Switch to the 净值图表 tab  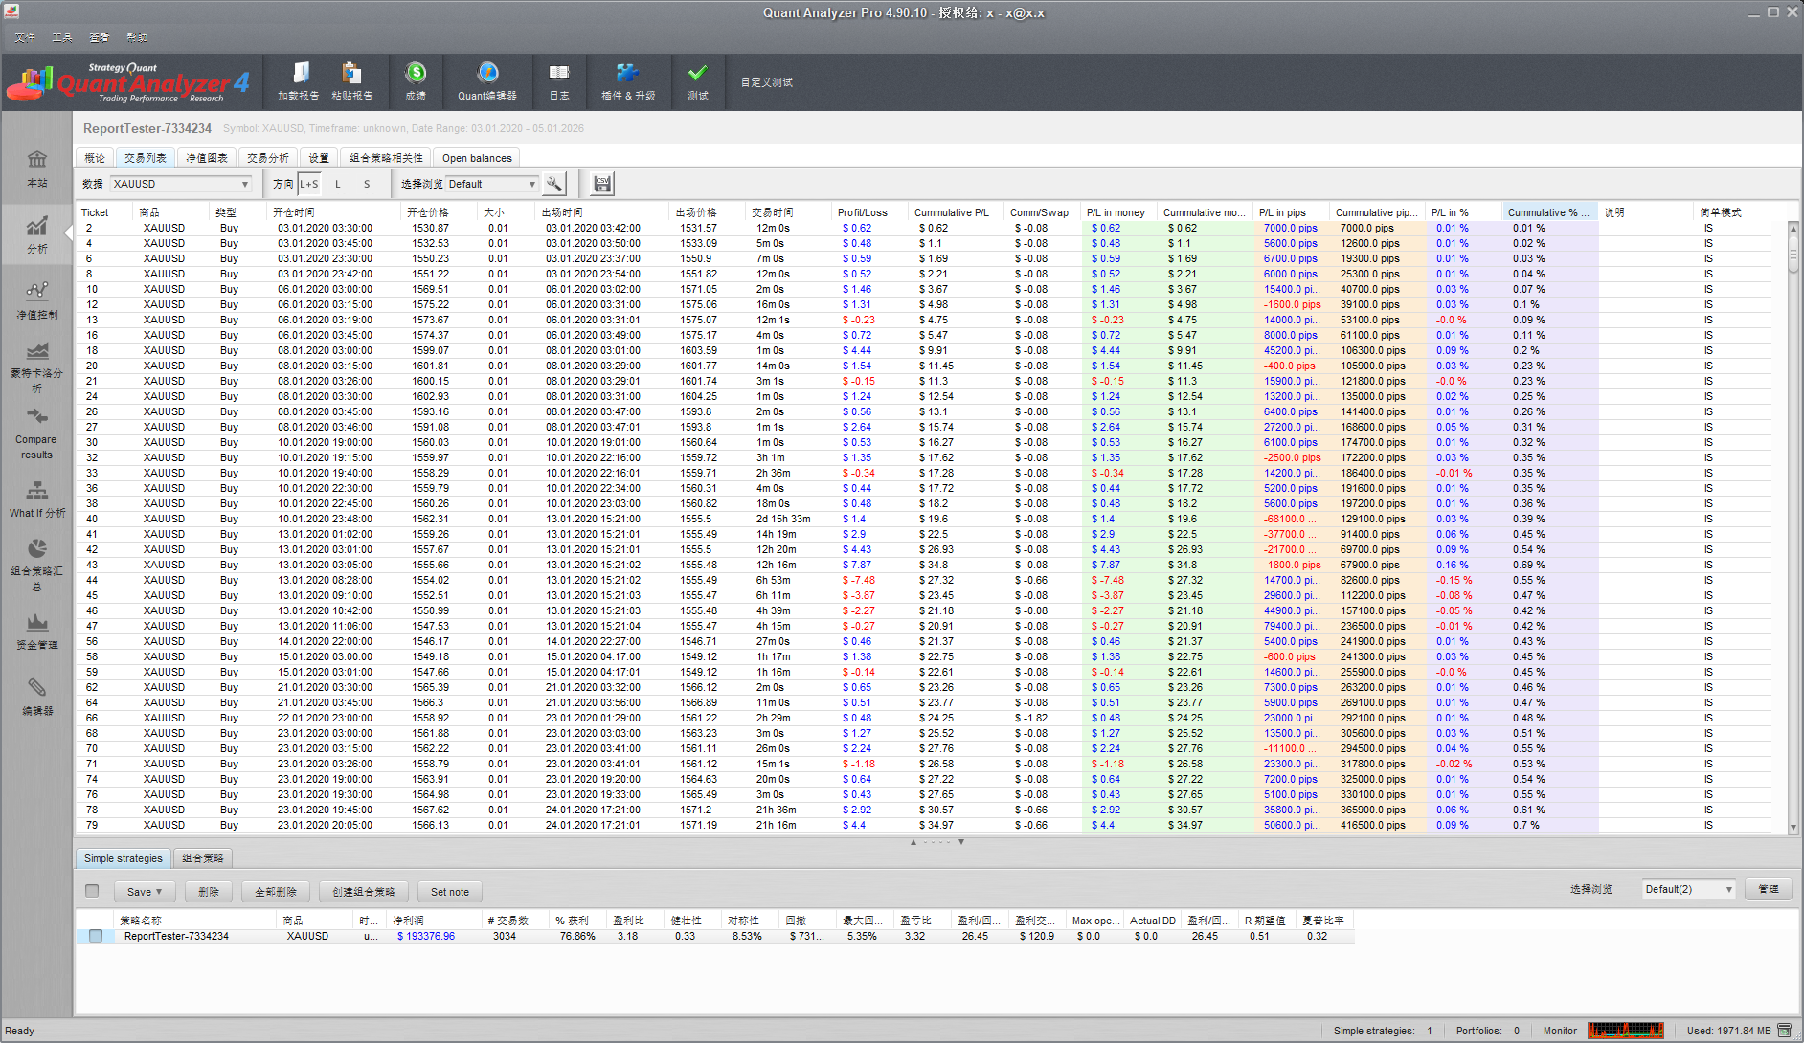206,158
